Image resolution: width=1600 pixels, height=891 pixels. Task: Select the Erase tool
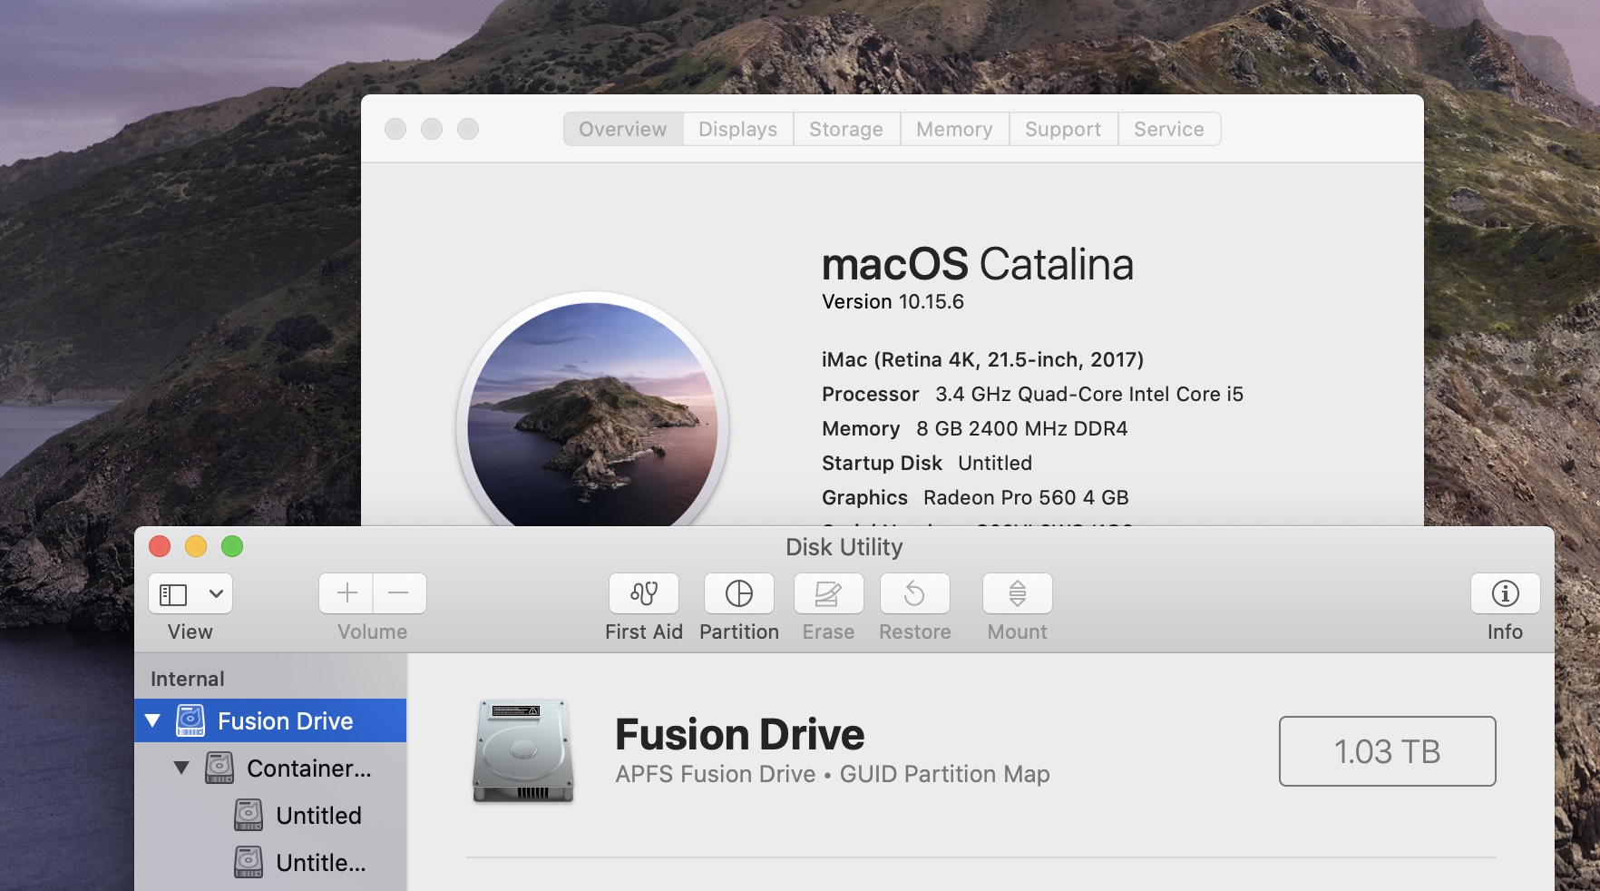(827, 594)
